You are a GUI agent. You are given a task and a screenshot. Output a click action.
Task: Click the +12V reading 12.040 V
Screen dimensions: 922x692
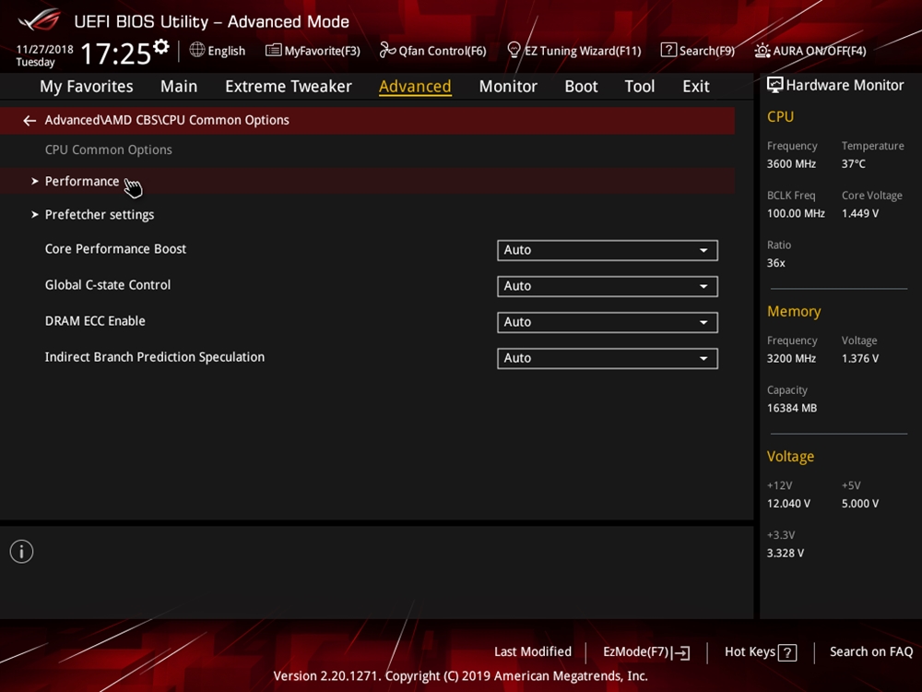pos(788,504)
